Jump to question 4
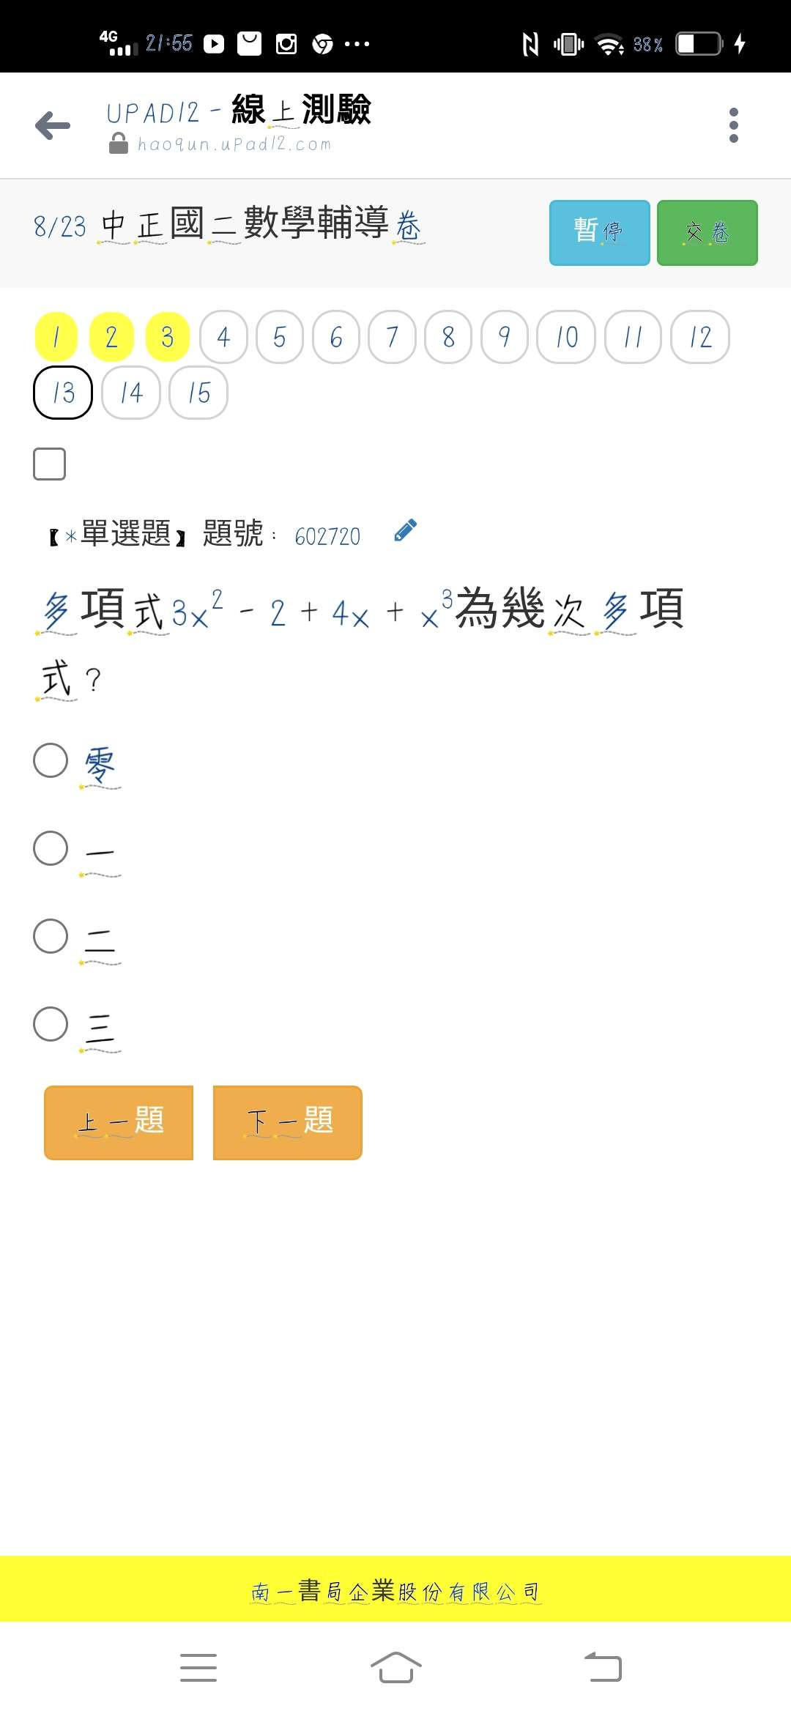 pos(223,337)
